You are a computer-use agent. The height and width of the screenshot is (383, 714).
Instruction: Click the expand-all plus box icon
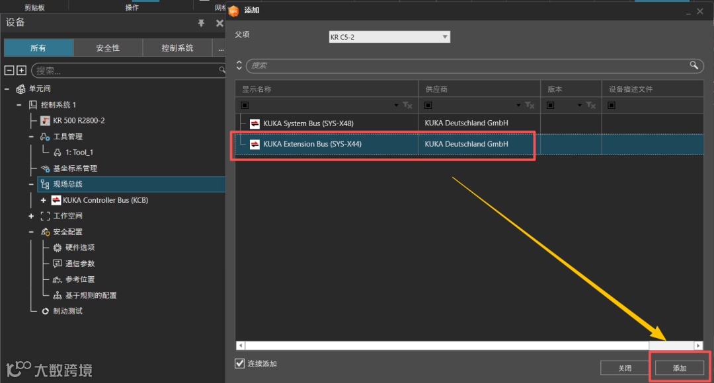[21, 70]
